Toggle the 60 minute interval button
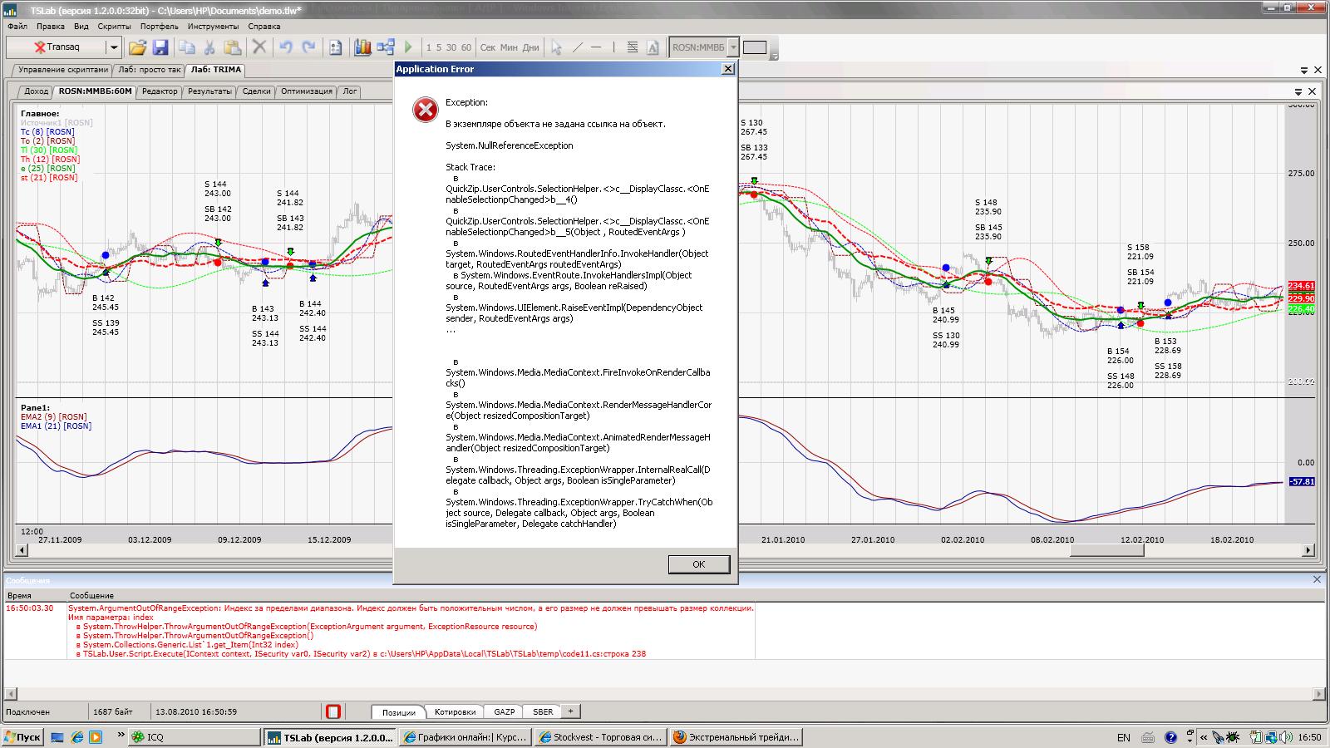This screenshot has height=748, width=1330. click(466, 47)
